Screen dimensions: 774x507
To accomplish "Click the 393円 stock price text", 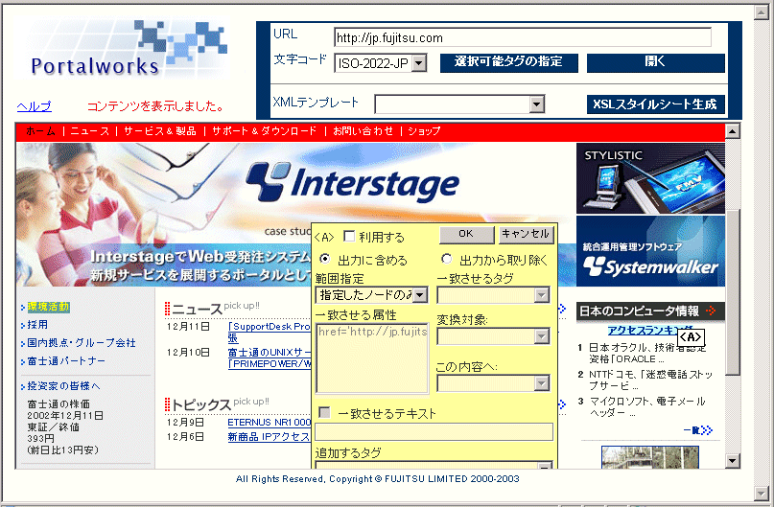I will (x=40, y=438).
